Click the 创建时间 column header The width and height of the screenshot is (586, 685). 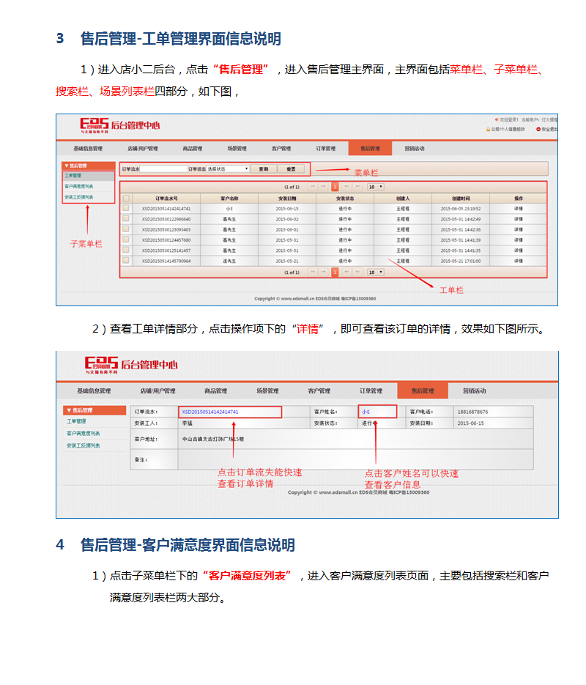(x=461, y=199)
